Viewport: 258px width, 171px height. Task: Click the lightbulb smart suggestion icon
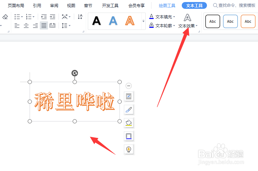(x=129, y=149)
